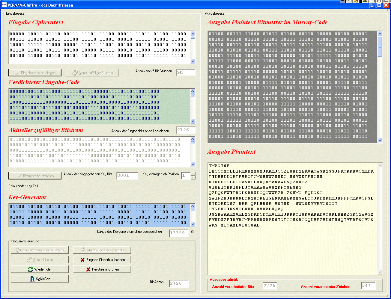
Task: Click inside the Eingabe Cipherntext text area
Action: pyautogui.click(x=100, y=47)
